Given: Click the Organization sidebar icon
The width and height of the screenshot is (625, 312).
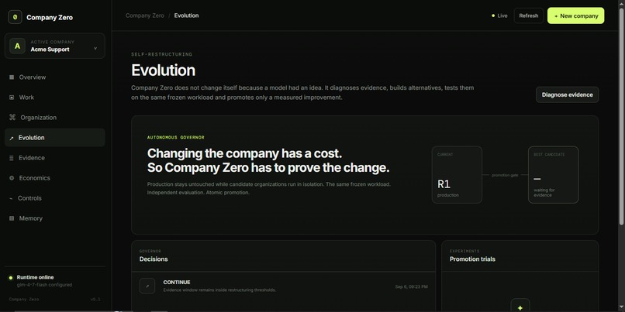Looking at the screenshot, I should pyautogui.click(x=12, y=118).
